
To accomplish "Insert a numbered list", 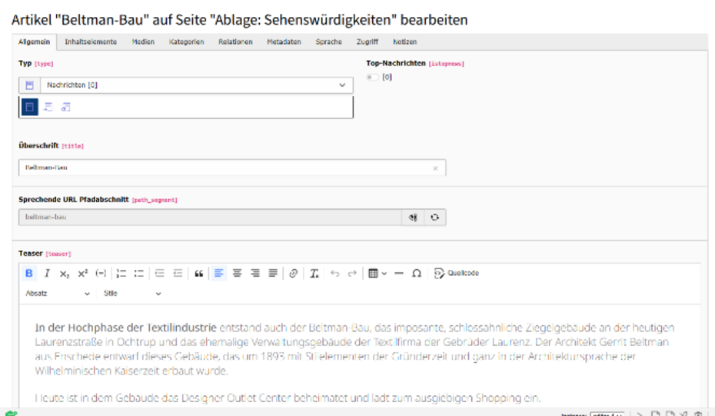I will click(x=121, y=273).
